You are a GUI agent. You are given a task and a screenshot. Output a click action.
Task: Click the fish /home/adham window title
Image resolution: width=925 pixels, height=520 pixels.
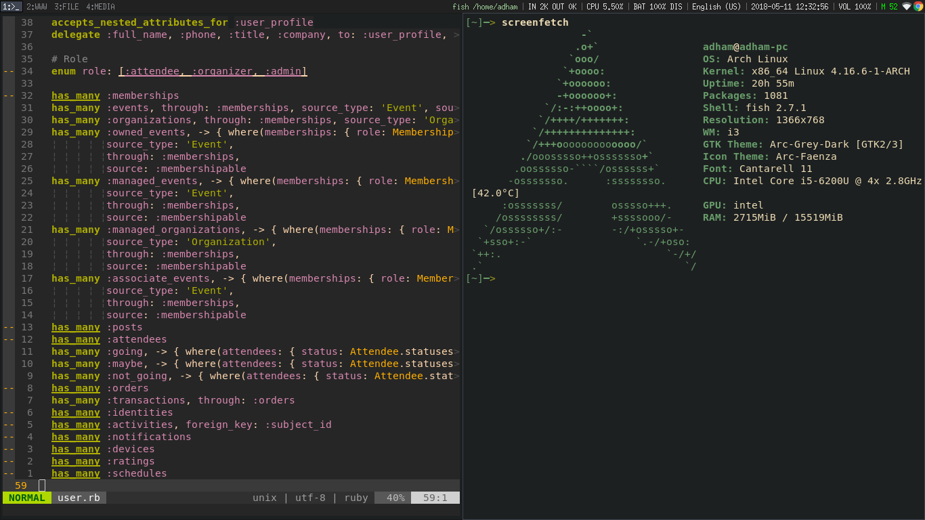(485, 6)
